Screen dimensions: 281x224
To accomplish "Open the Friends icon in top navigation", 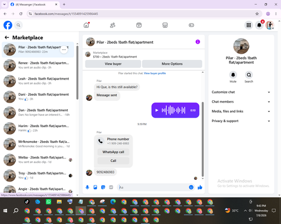I will [x=112, y=25].
